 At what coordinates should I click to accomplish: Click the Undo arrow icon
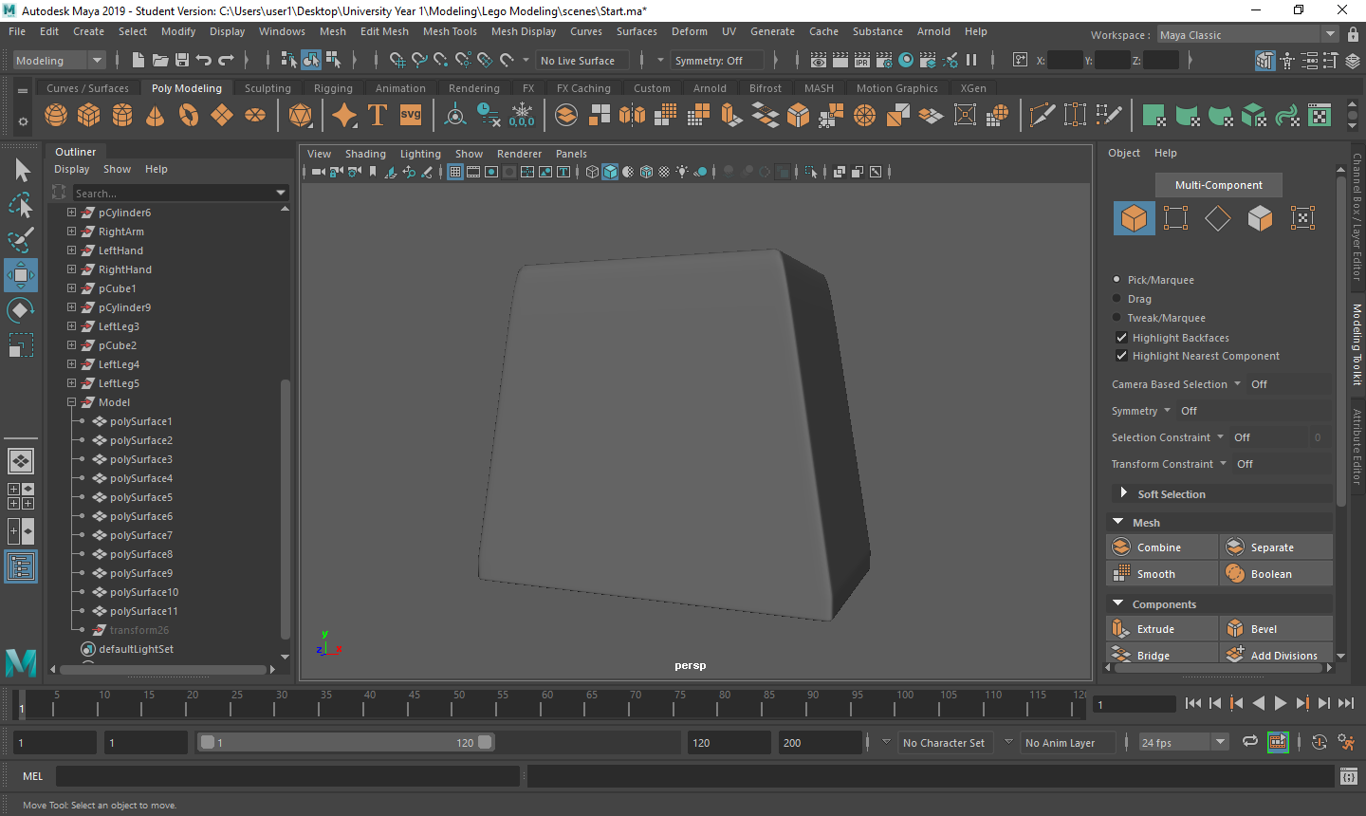pyautogui.click(x=204, y=61)
